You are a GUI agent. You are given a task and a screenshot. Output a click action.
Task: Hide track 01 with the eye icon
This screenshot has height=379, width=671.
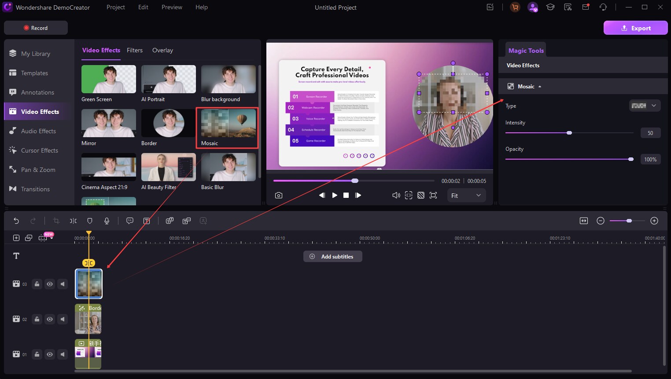(x=50, y=354)
